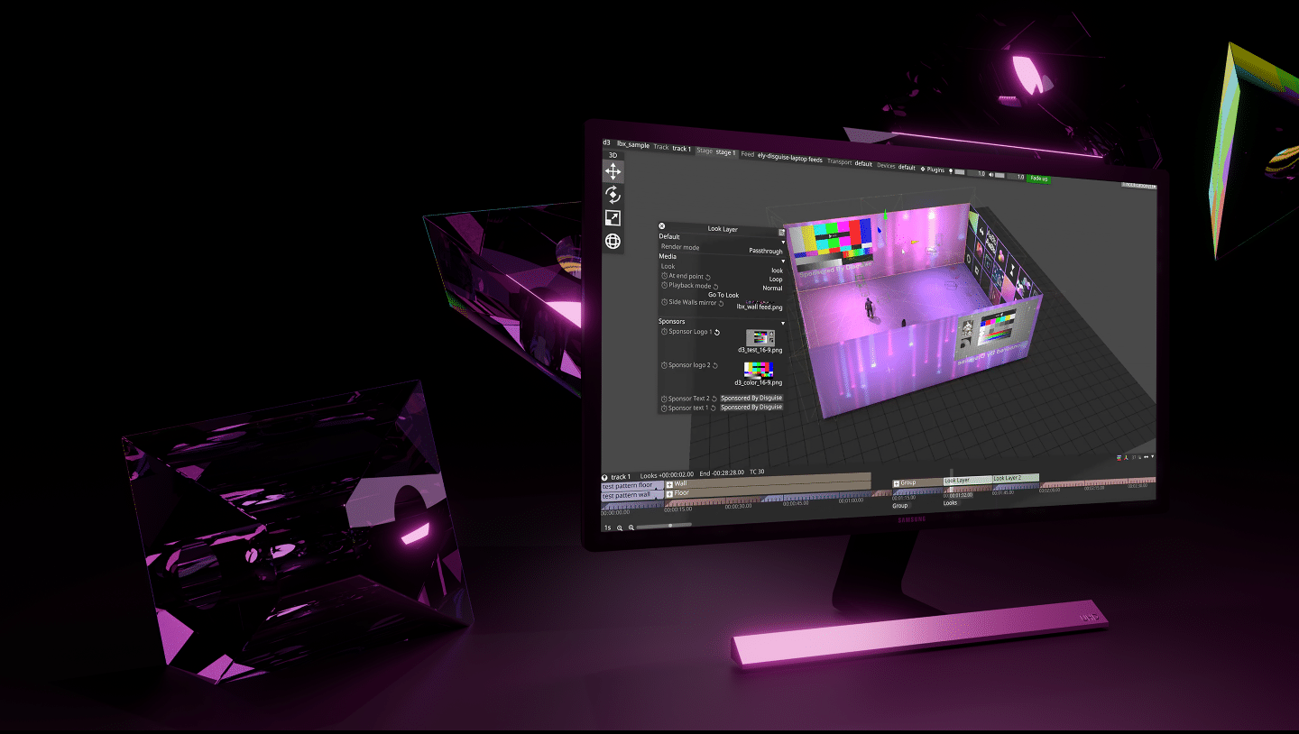Select the d3_test_16-9.png thumbnail
Image resolution: width=1299 pixels, height=734 pixels.
click(x=760, y=337)
